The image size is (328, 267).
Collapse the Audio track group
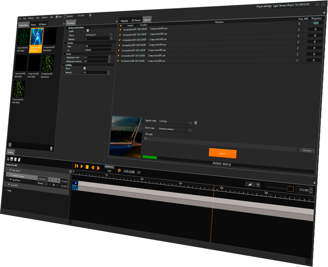pyautogui.click(x=5, y=190)
